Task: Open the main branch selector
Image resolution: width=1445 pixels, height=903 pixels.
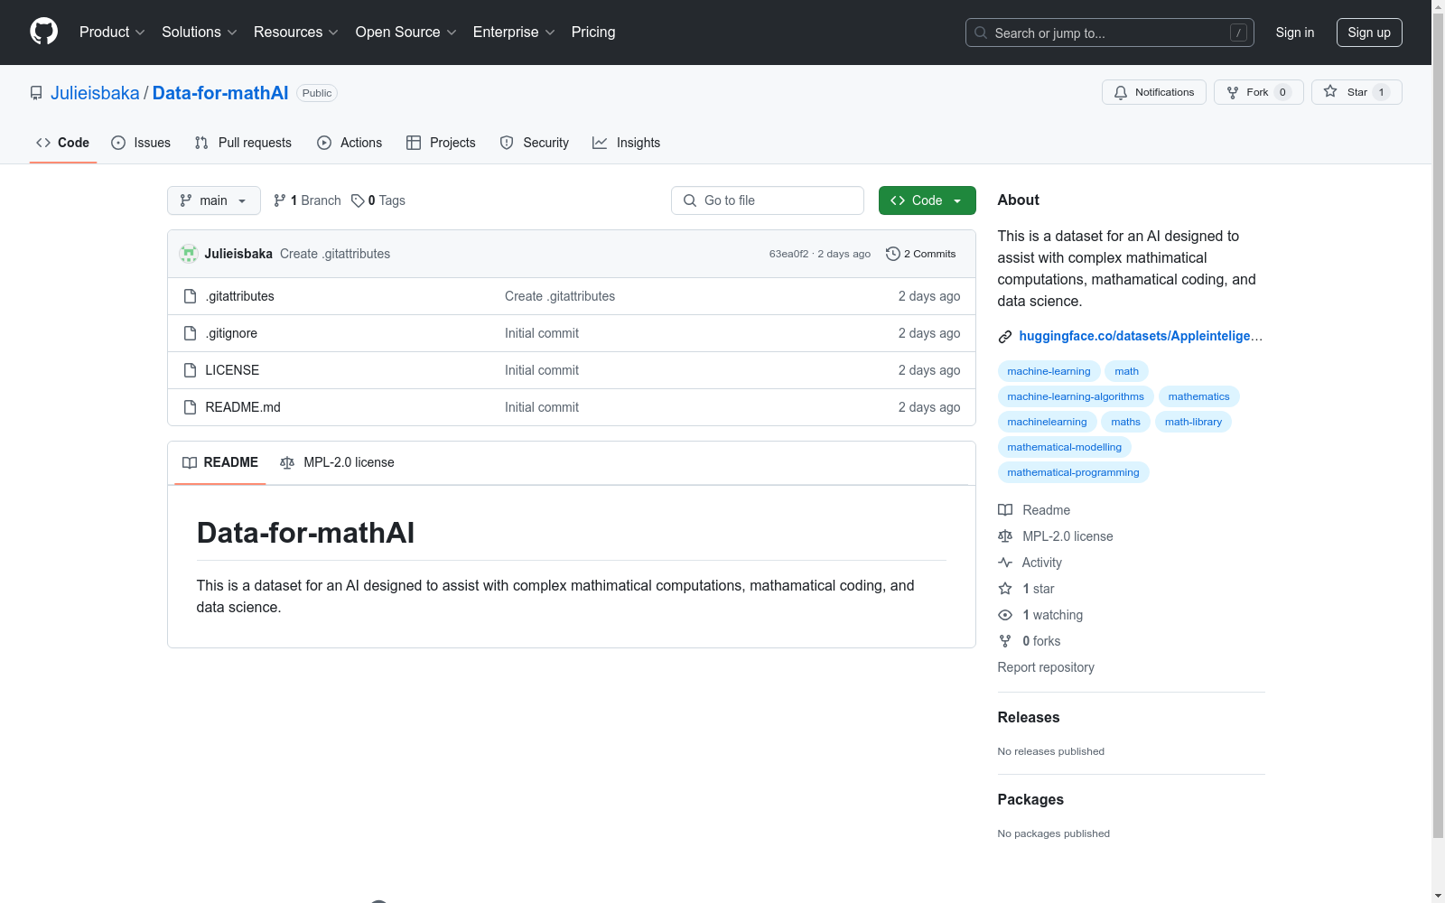Action: tap(214, 200)
